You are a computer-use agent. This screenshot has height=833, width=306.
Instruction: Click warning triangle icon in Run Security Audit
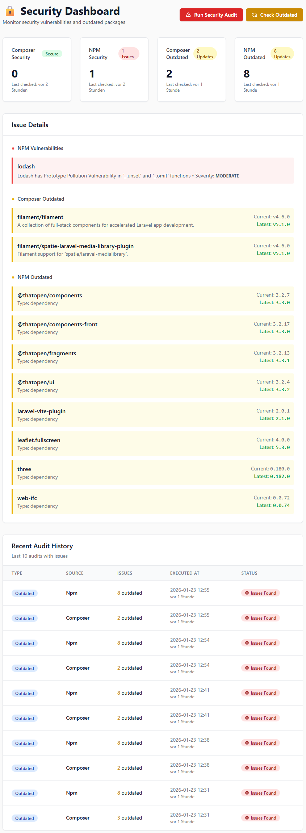tap(188, 15)
